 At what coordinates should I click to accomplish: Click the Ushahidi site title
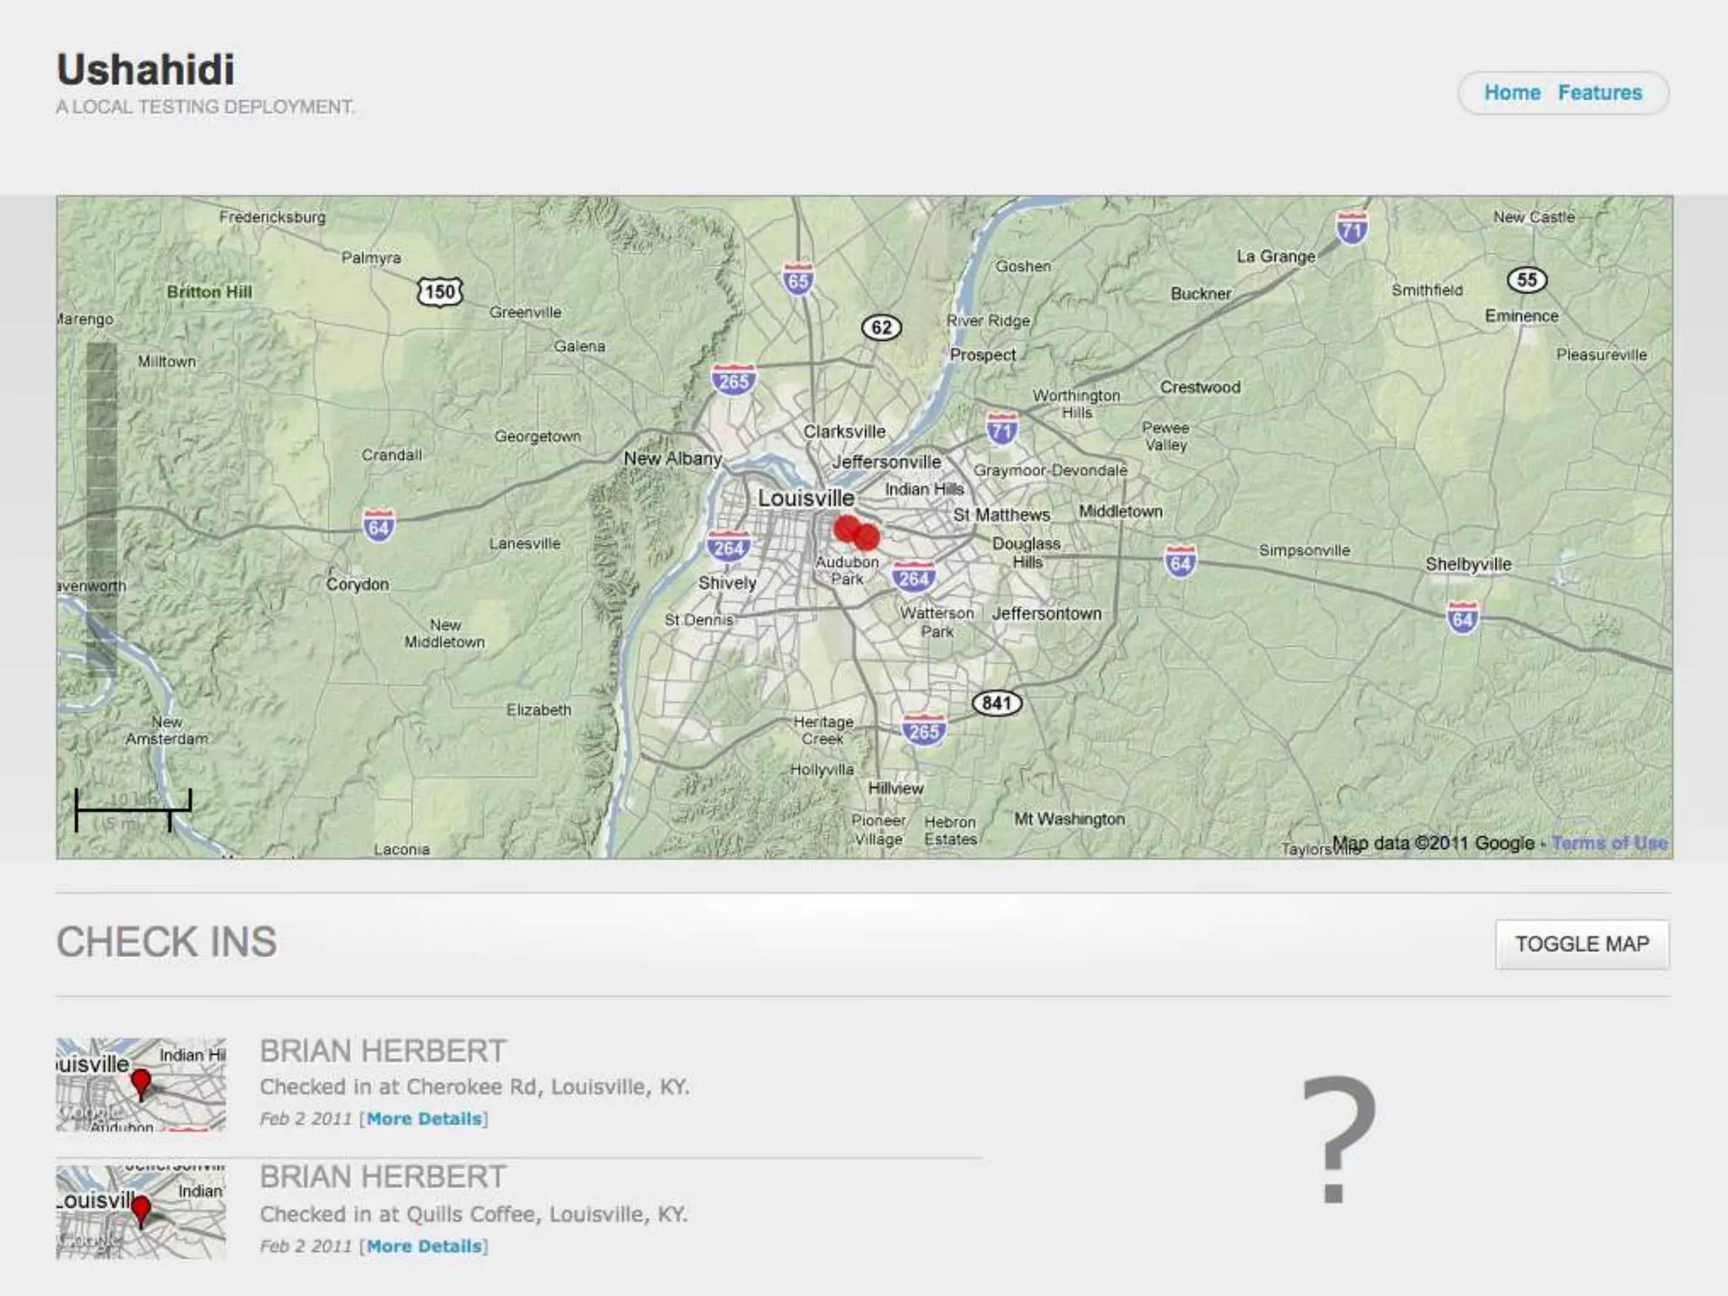tap(146, 70)
